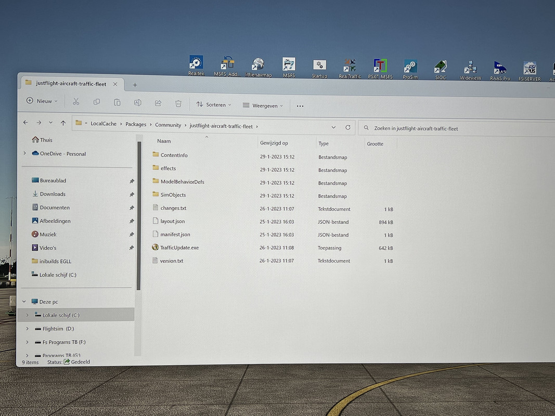Go up one folder level
555x416 pixels.
click(x=63, y=123)
